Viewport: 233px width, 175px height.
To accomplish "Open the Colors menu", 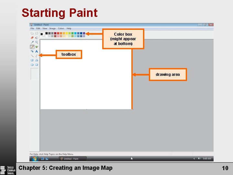I will click(61, 28).
